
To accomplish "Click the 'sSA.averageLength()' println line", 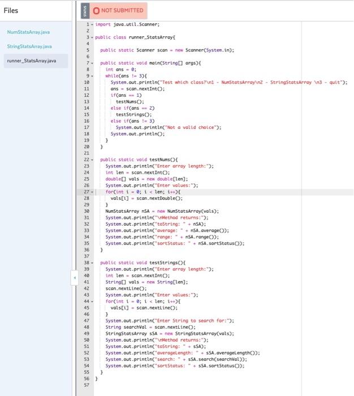I will [183, 353].
